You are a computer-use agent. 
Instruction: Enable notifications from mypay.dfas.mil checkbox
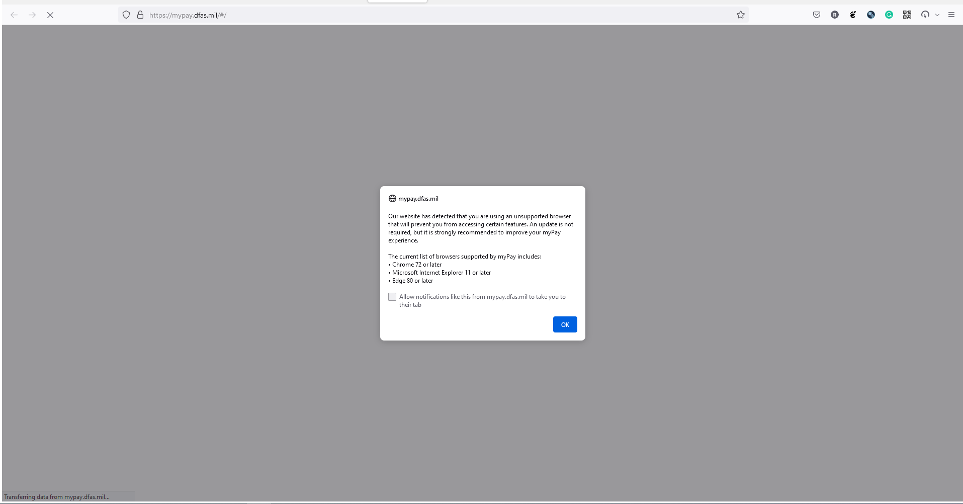(x=392, y=297)
